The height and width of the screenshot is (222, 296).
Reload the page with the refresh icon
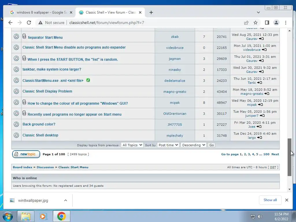click(29, 23)
